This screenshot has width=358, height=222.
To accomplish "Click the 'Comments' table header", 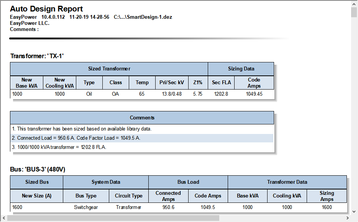I will (x=142, y=118).
